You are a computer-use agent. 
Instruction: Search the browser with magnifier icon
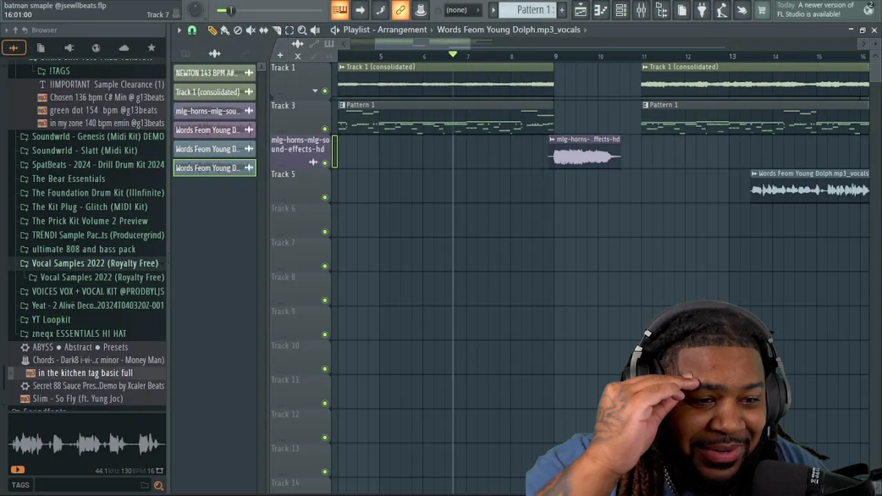[158, 486]
